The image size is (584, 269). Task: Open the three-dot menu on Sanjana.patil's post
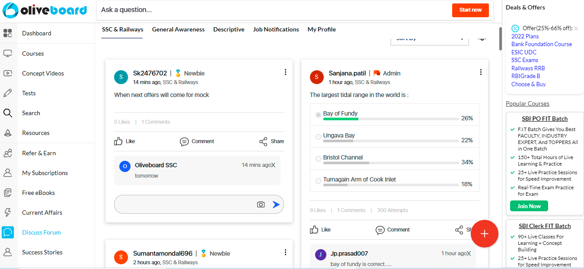click(x=481, y=72)
